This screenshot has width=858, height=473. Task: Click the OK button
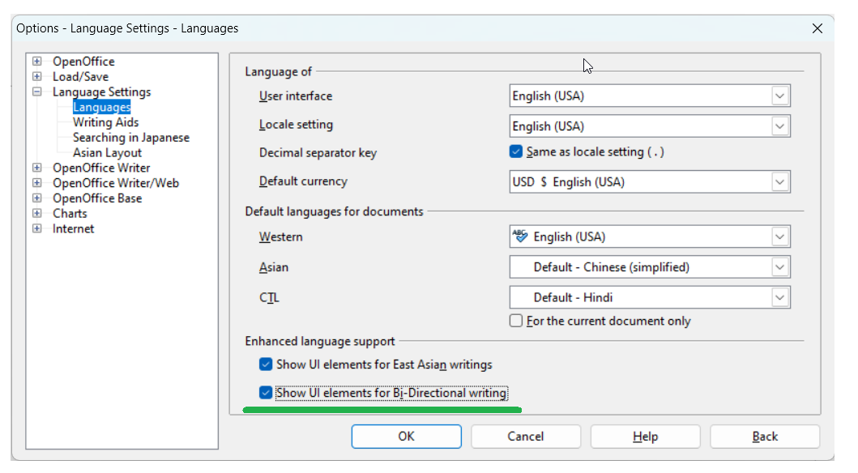[x=406, y=437]
